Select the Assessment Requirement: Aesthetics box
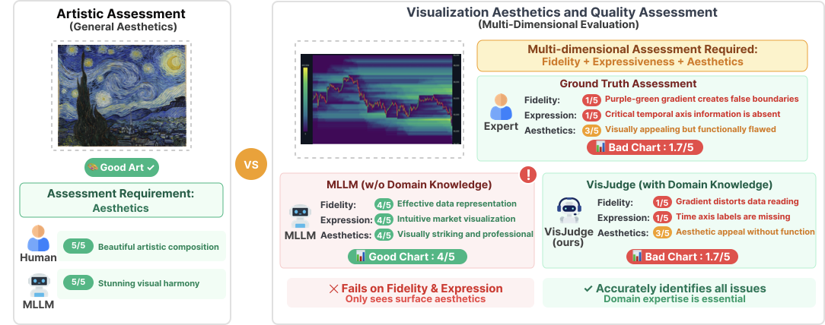The width and height of the screenshot is (825, 325). click(122, 200)
